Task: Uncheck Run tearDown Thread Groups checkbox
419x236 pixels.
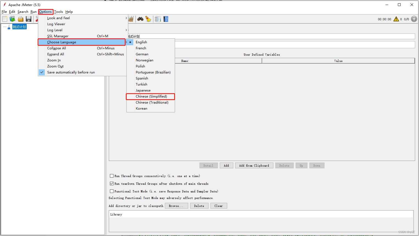Action: pos(112,184)
